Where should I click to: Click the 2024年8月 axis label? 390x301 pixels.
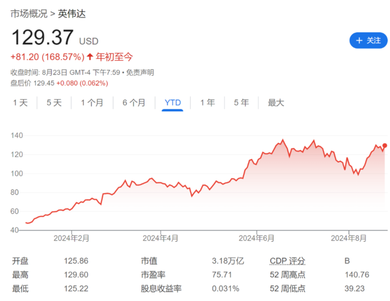pos(349,238)
